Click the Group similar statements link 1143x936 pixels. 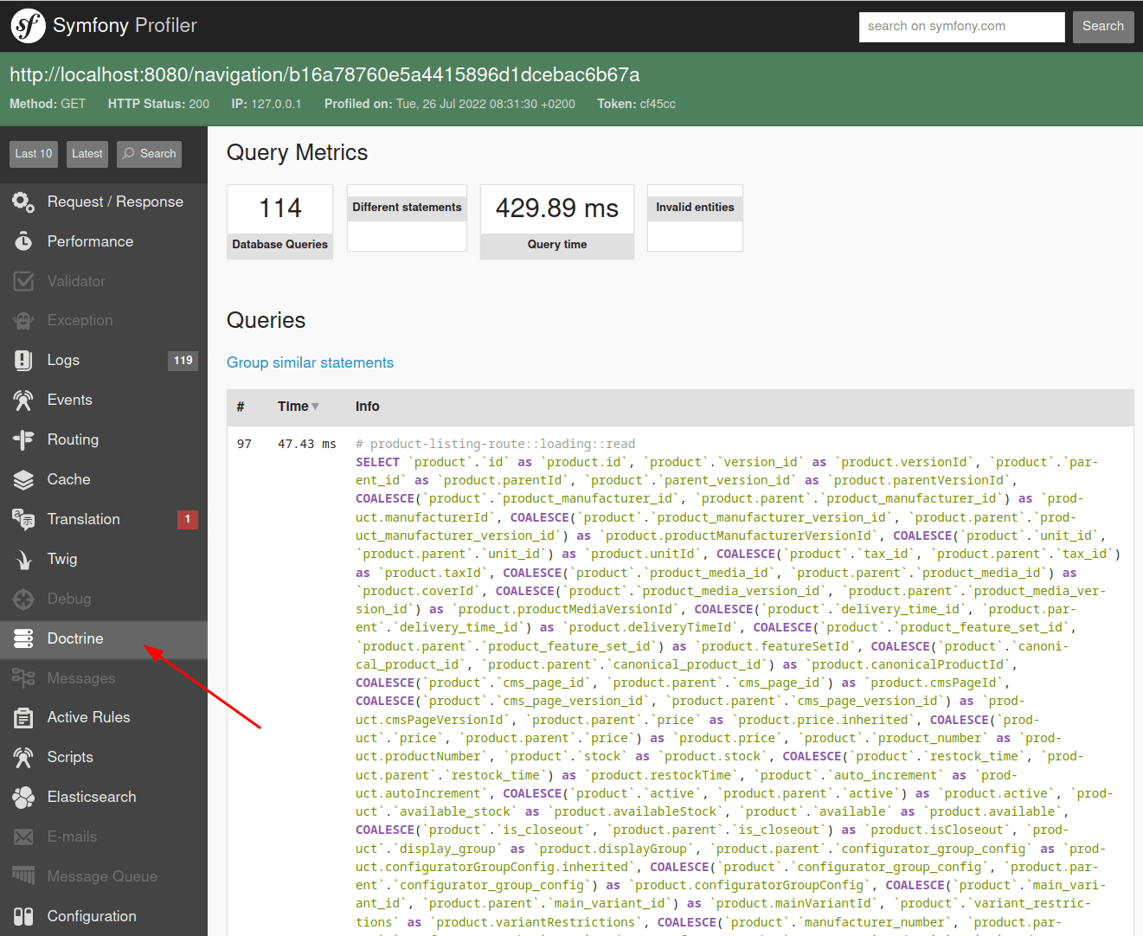pyautogui.click(x=310, y=362)
